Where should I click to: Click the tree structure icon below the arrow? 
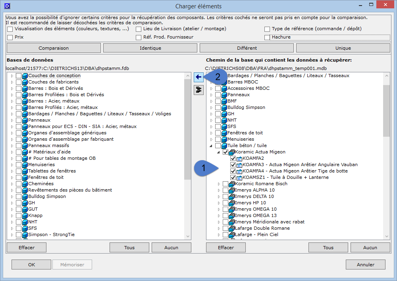coord(198,90)
